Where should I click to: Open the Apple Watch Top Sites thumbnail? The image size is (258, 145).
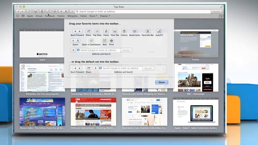[42, 43]
